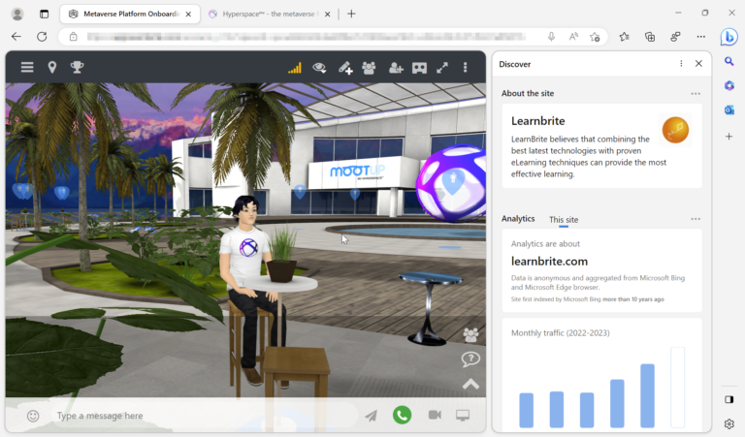Screen dimensions: 745x437
Task: Check the signal strength bars indicator
Action: [x=295, y=68]
